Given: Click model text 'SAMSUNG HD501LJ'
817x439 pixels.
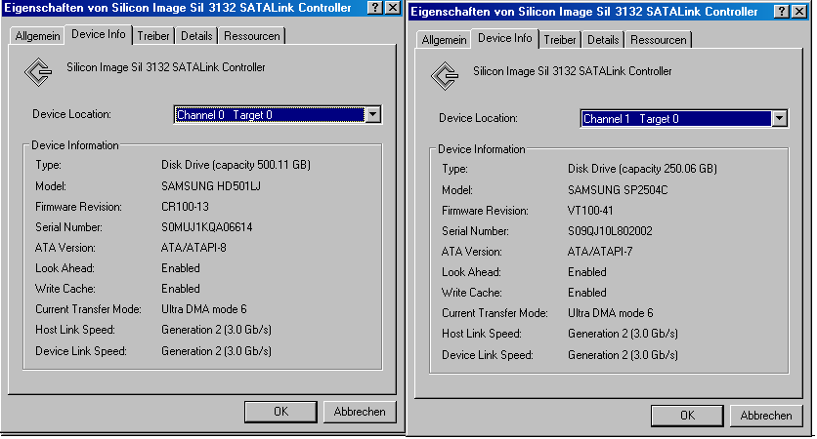Looking at the screenshot, I should (211, 186).
